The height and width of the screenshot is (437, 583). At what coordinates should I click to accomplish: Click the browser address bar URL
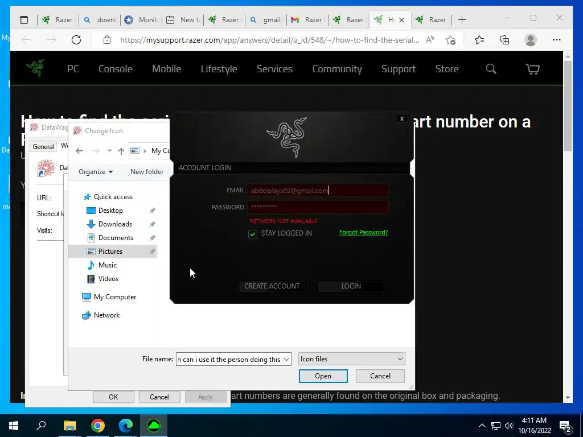point(269,40)
